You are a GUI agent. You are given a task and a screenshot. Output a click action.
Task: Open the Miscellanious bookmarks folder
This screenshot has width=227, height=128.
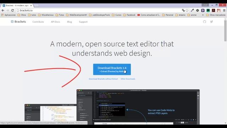[46, 15]
